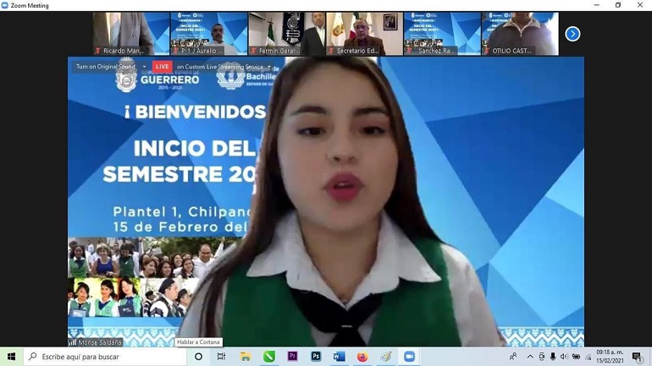Select Fermin Gerar... participant video tile
652x366 pixels.
pos(287,34)
